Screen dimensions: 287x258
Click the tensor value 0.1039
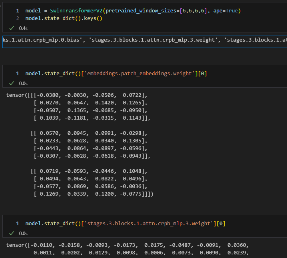point(49,118)
